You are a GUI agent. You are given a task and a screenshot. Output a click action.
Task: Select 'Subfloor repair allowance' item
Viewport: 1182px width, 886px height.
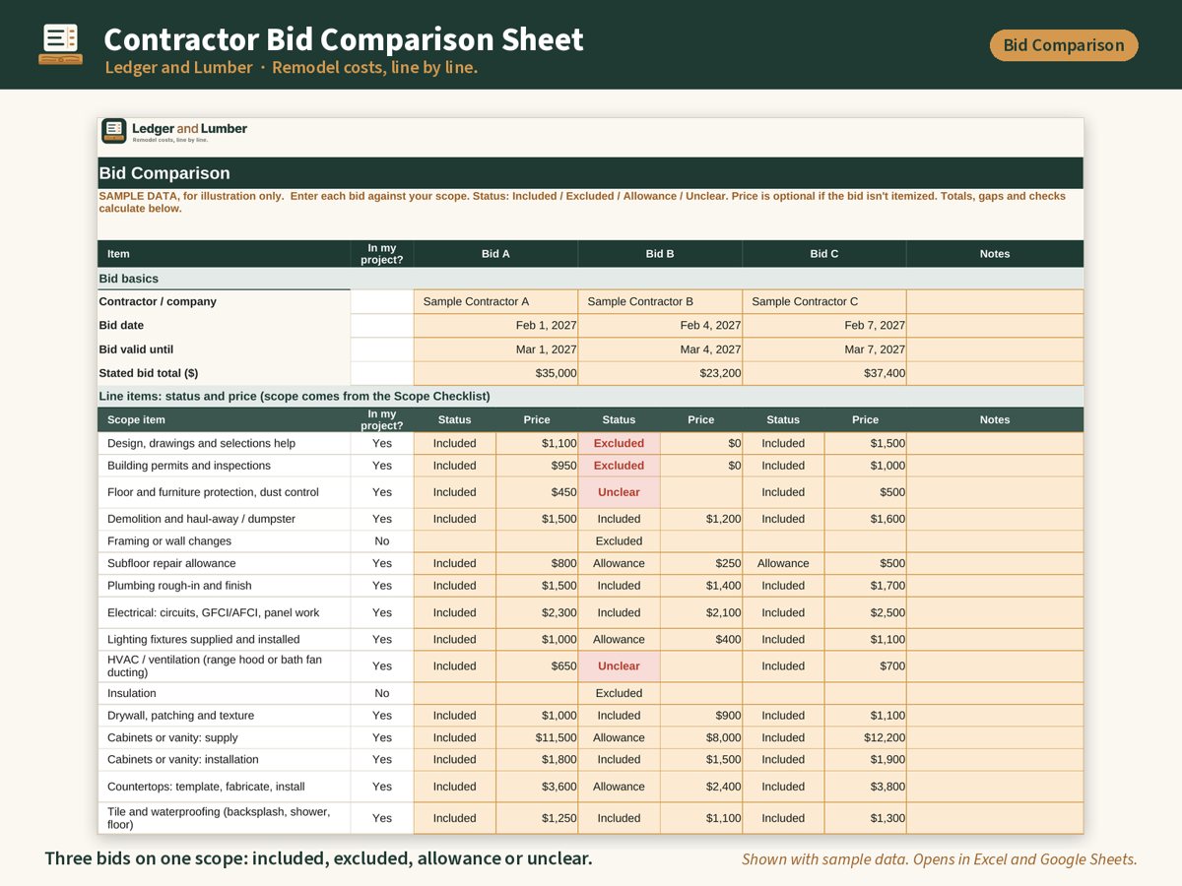(x=224, y=563)
